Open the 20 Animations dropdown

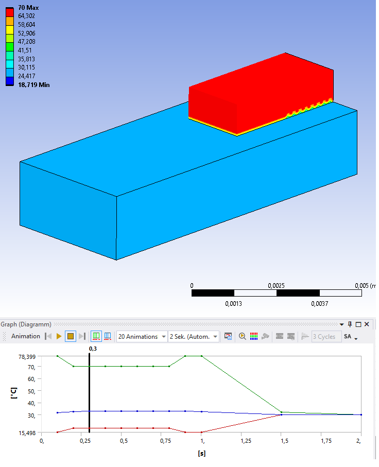142,337
